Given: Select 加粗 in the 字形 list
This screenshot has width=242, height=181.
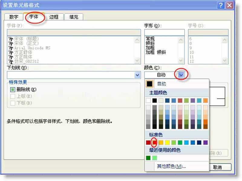Looking at the screenshot, I should point(150,48).
